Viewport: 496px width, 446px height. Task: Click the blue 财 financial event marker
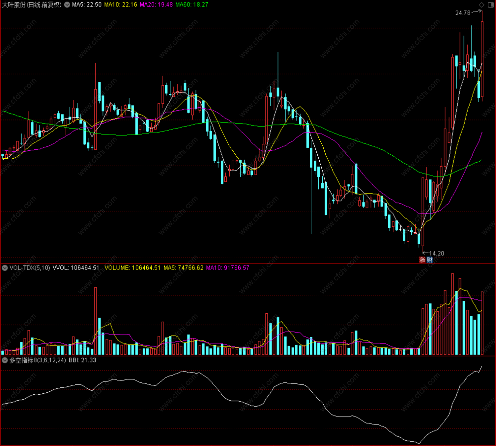430,260
